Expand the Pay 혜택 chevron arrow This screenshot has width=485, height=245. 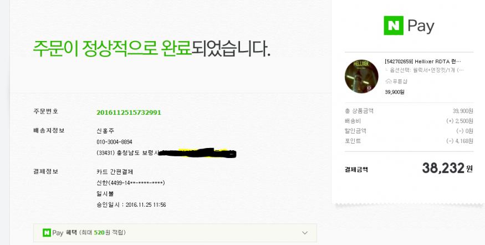click(x=304, y=233)
